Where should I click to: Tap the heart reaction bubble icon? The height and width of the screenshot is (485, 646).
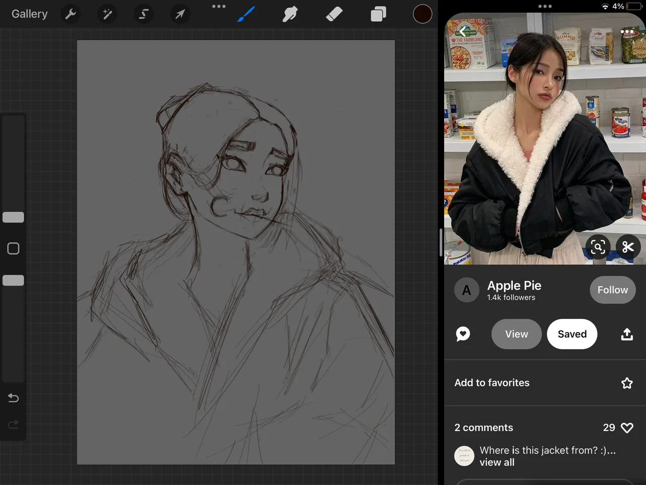point(463,334)
